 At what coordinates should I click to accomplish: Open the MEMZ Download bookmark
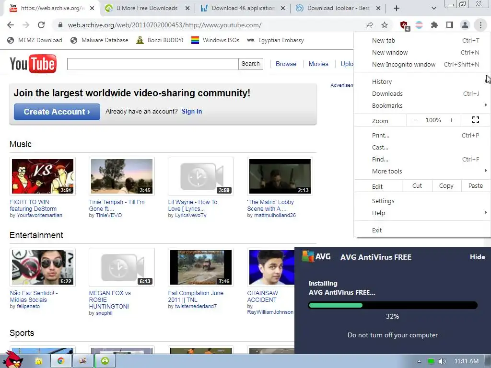coord(35,40)
